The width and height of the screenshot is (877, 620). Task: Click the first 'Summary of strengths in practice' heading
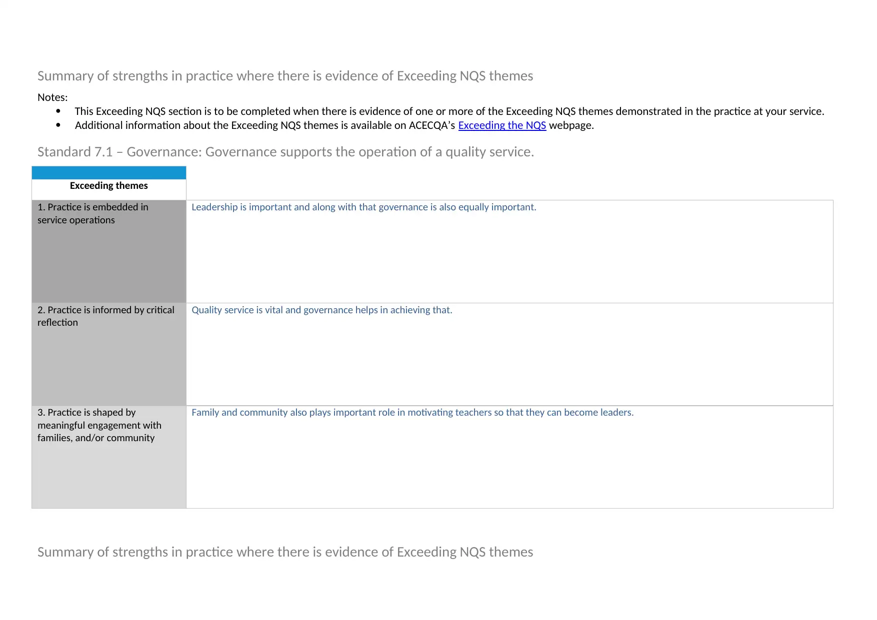click(x=285, y=76)
